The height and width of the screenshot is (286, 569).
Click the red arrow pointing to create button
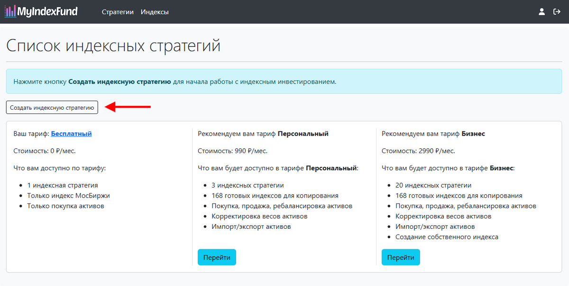[x=128, y=107]
